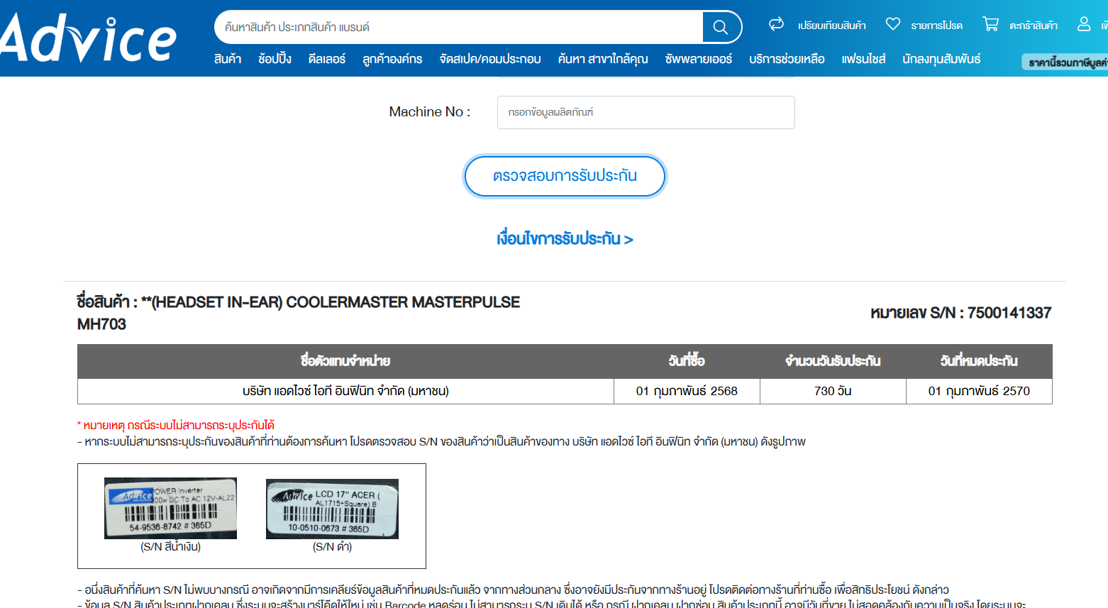Click the user account icon
Screen dimensions: 1108x608
coord(1084,24)
